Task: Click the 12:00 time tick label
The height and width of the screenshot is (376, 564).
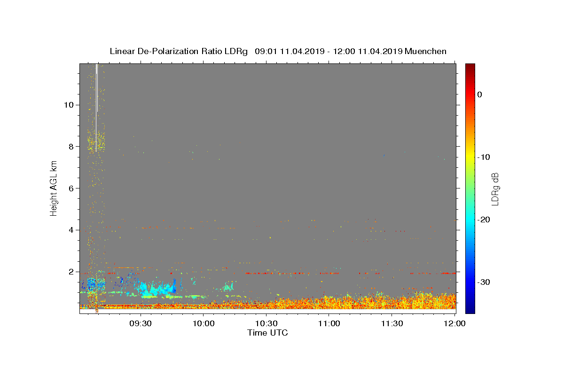Action: [x=454, y=323]
